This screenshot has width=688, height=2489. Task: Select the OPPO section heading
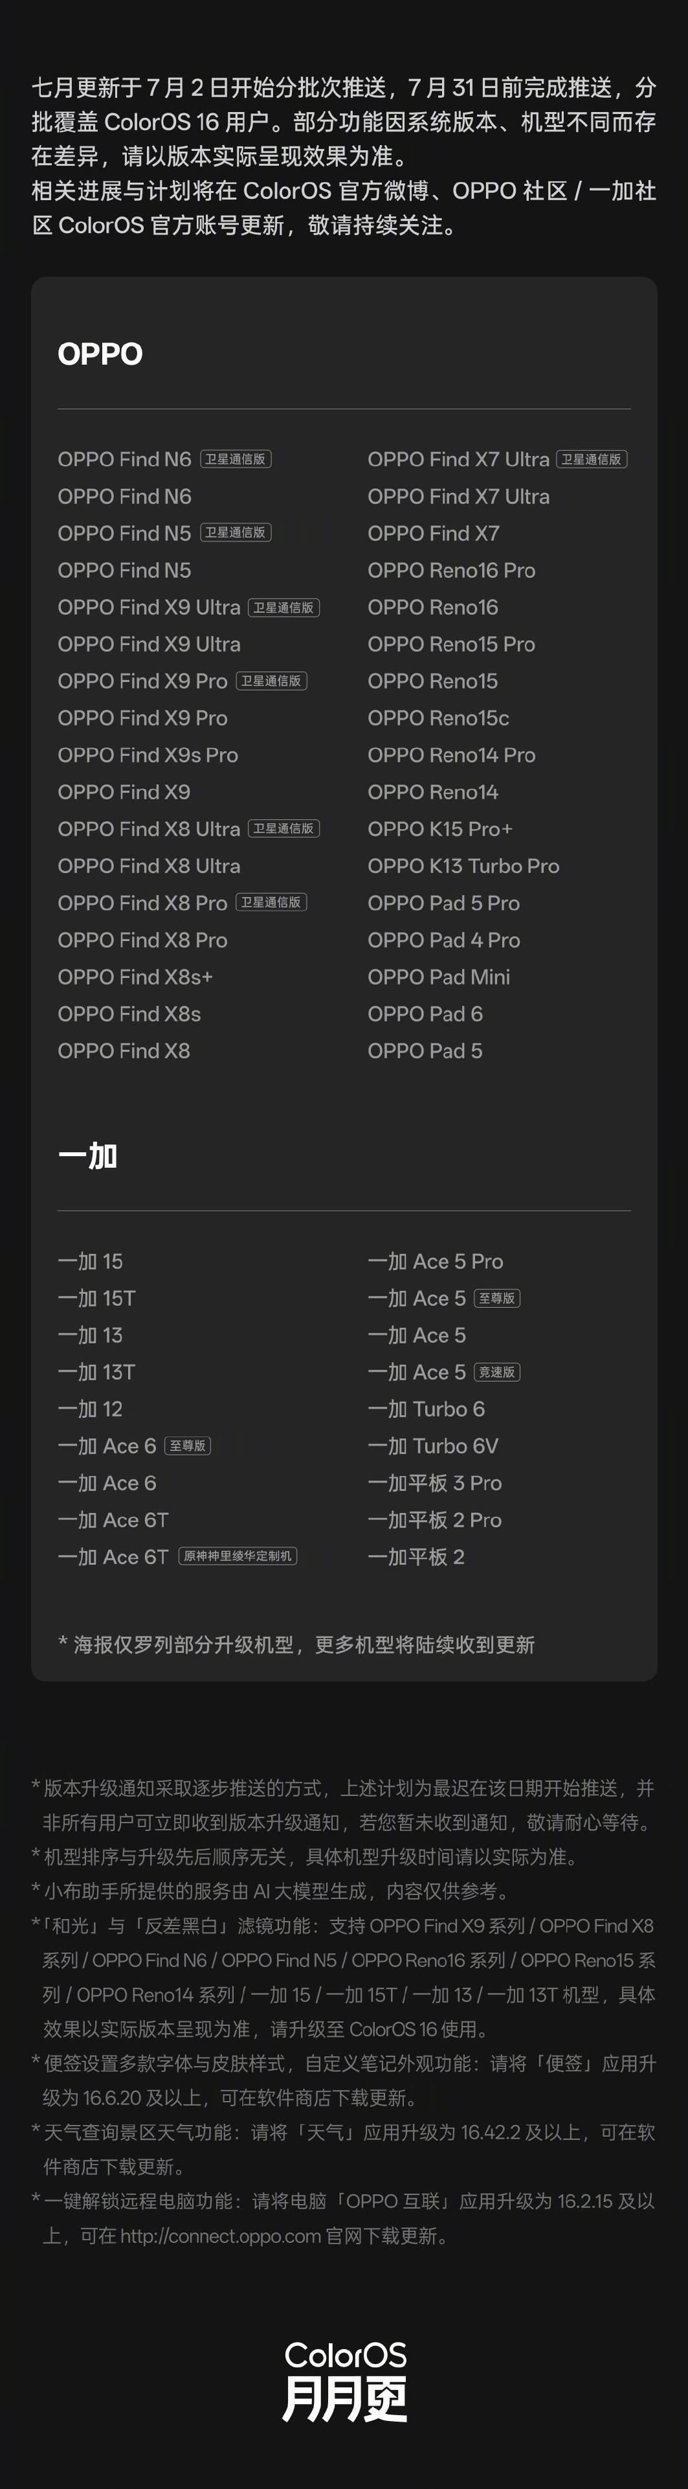pyautogui.click(x=100, y=354)
